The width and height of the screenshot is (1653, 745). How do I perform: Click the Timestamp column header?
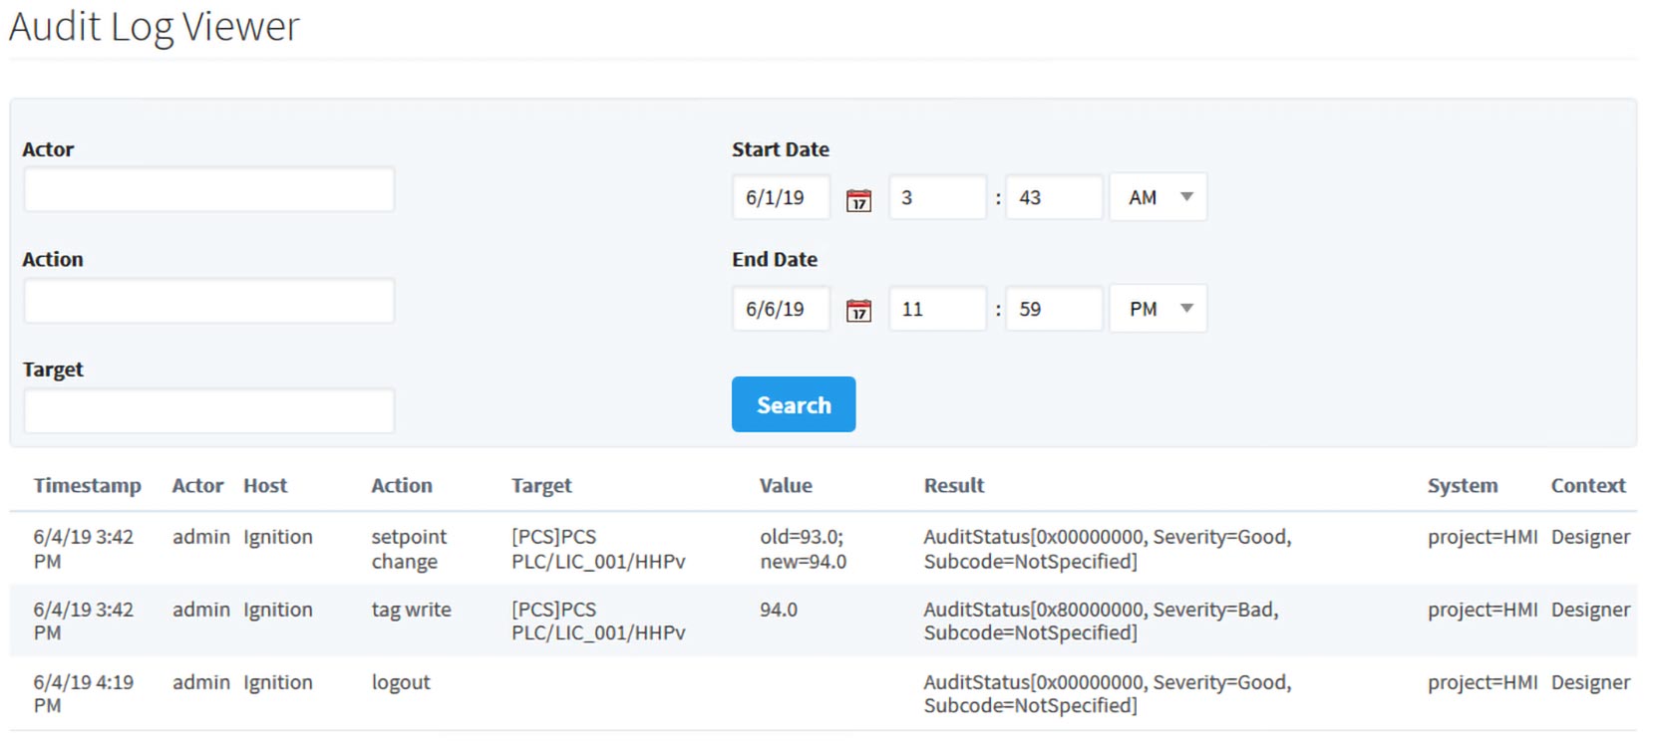(x=88, y=485)
